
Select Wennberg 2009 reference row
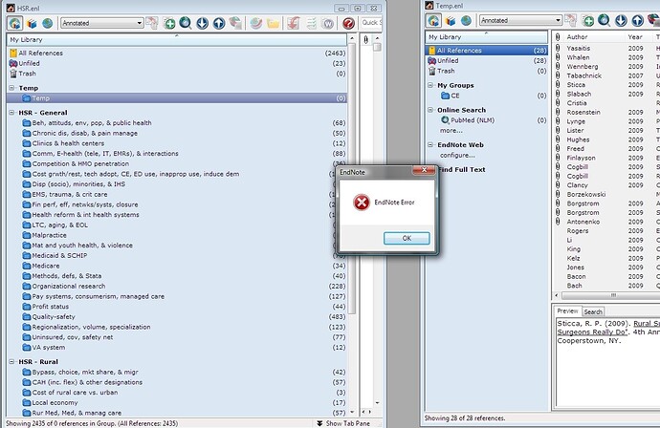click(x=606, y=67)
